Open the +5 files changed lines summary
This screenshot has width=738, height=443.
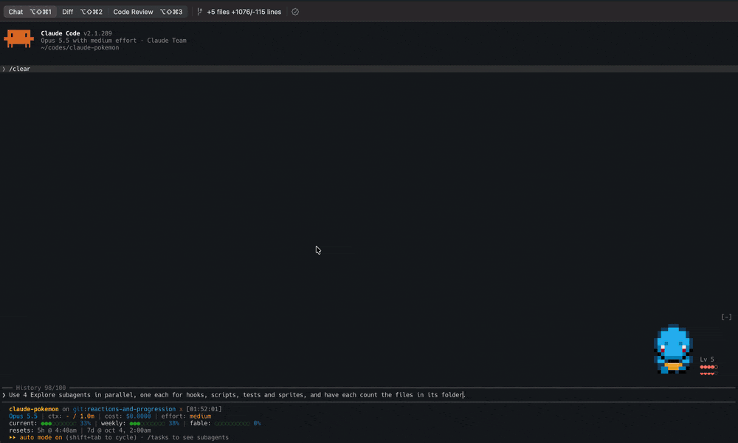(x=244, y=12)
